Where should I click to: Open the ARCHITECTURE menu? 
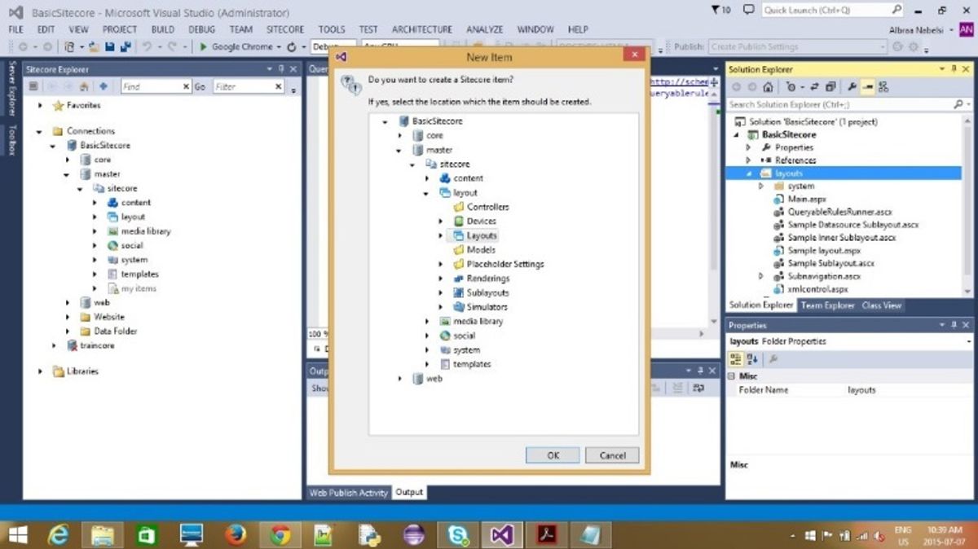(421, 29)
